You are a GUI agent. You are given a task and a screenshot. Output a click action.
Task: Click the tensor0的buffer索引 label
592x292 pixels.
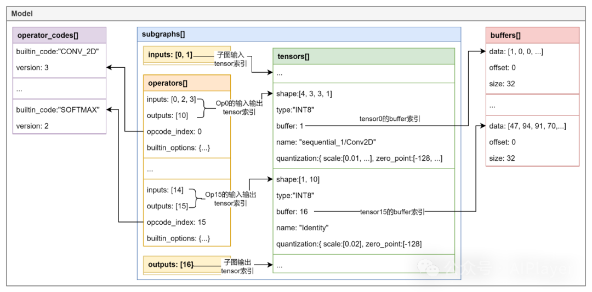click(x=390, y=119)
